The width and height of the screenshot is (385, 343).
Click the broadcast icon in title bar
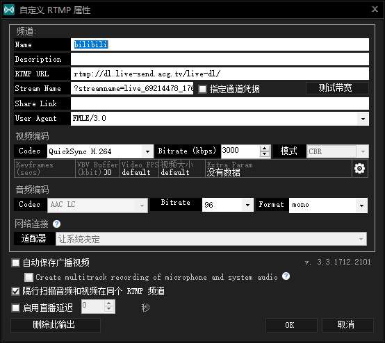(x=9, y=10)
